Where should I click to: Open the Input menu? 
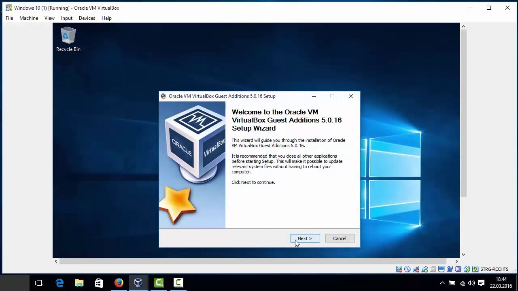coord(67,18)
